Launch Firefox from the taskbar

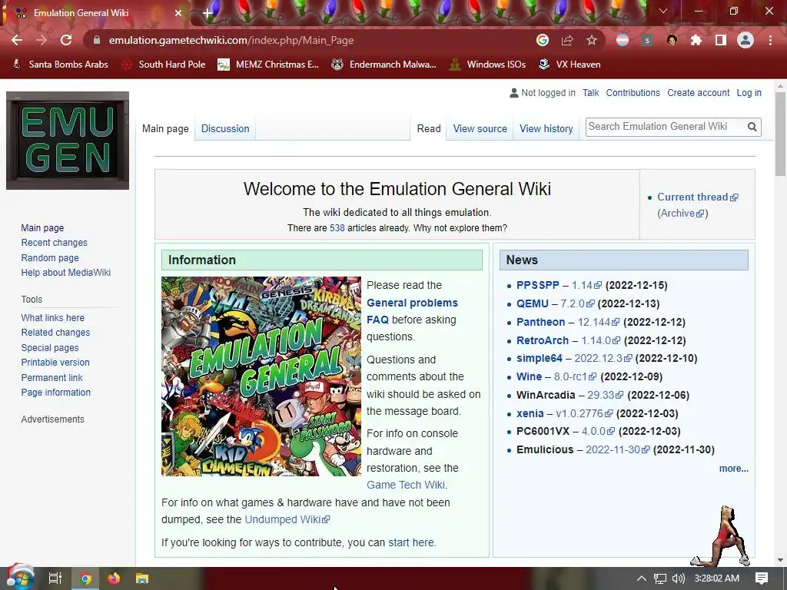(x=114, y=578)
